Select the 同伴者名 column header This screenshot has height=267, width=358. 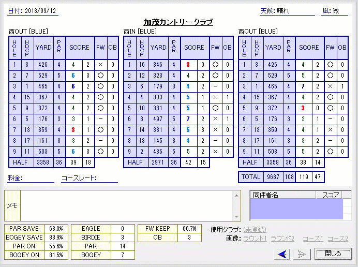(283, 195)
